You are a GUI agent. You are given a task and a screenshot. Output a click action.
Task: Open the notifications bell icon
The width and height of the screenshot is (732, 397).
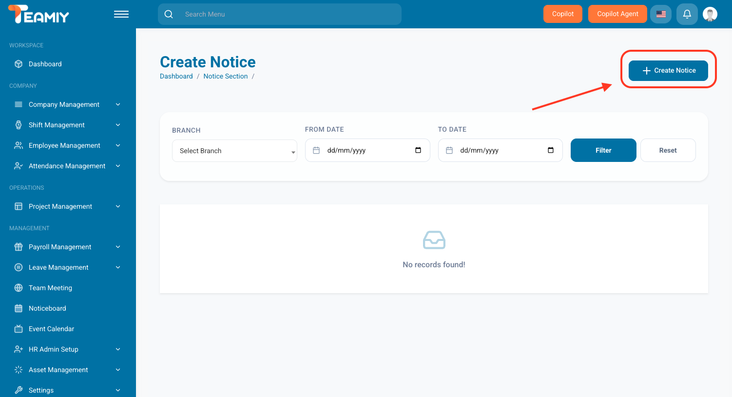(687, 14)
